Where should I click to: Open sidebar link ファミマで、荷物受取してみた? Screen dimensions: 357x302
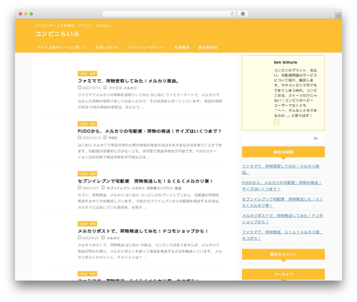coord(281,169)
